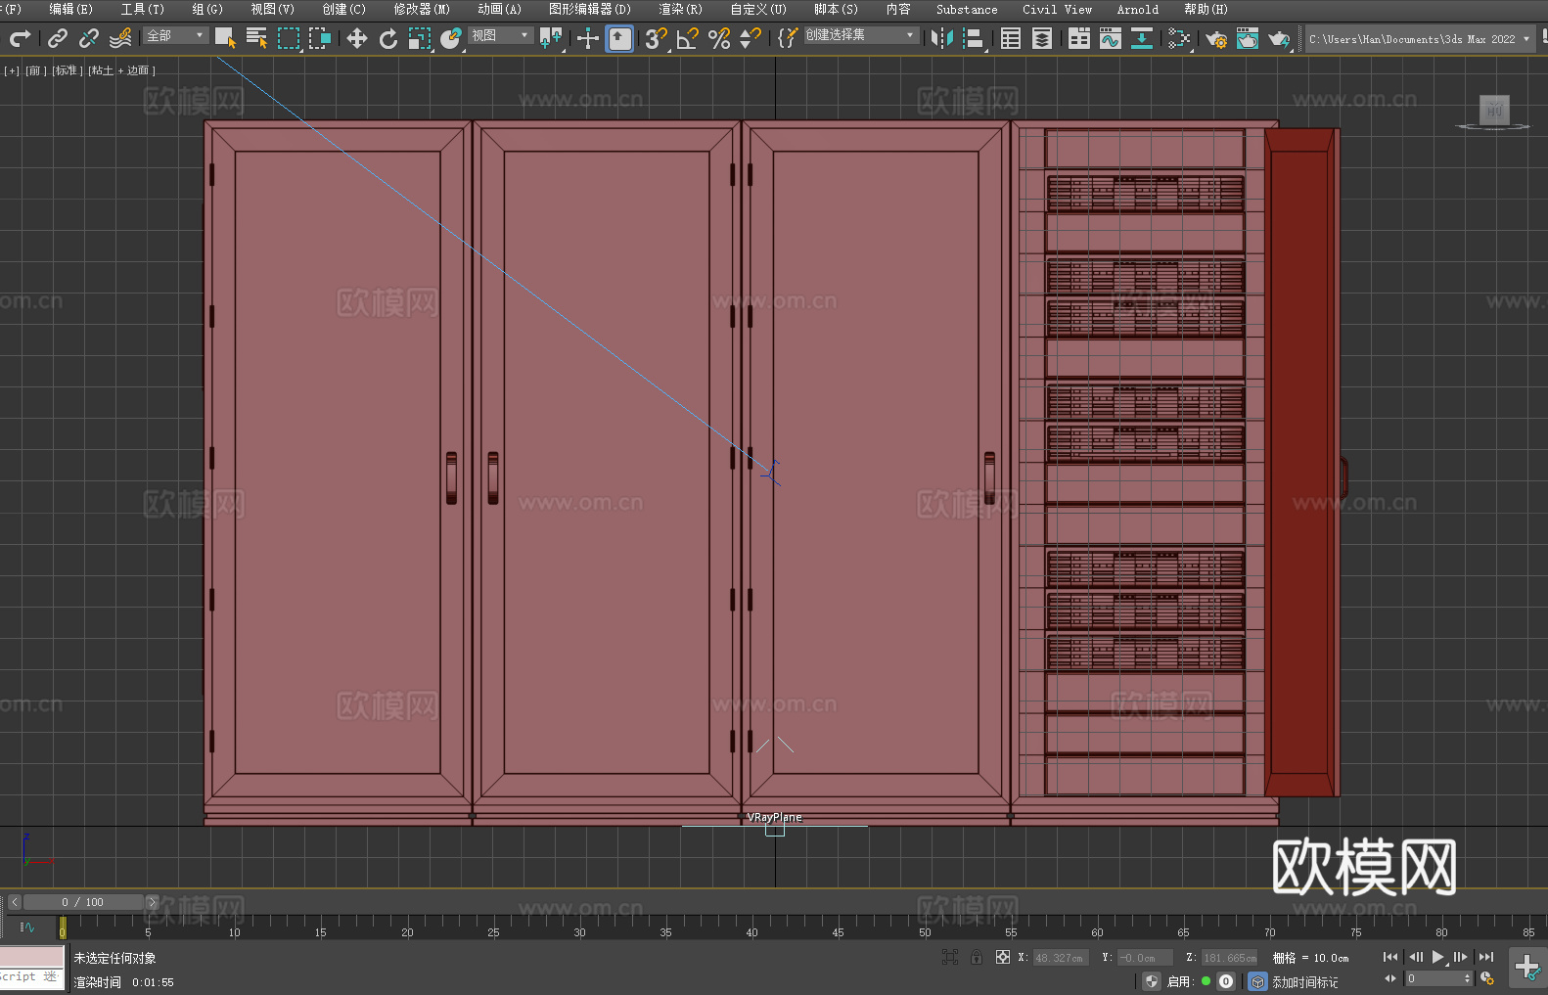Click Edit Named Selection Sets icon
Image resolution: width=1548 pixels, height=995 pixels.
point(788,38)
